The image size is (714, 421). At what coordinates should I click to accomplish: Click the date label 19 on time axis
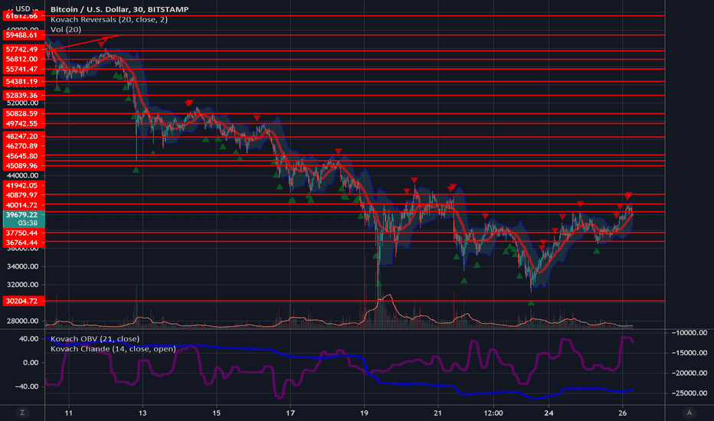364,413
